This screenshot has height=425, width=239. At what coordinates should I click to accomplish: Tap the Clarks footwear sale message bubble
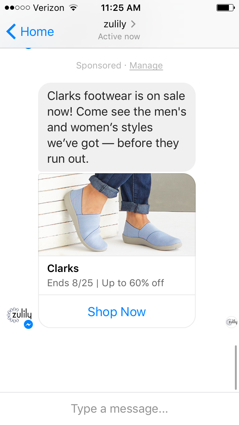(117, 127)
